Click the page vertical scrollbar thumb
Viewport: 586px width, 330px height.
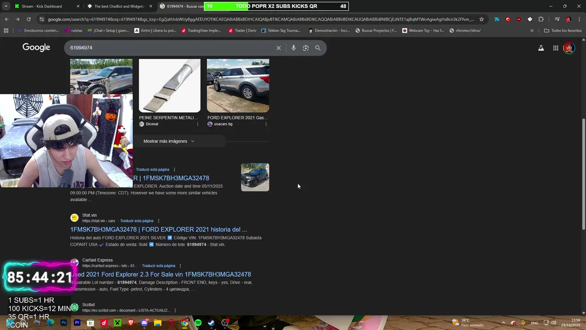(x=583, y=174)
